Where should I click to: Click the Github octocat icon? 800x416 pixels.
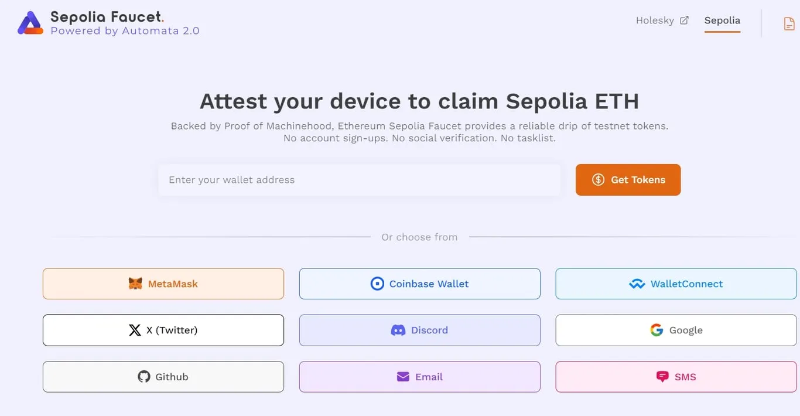145,377
